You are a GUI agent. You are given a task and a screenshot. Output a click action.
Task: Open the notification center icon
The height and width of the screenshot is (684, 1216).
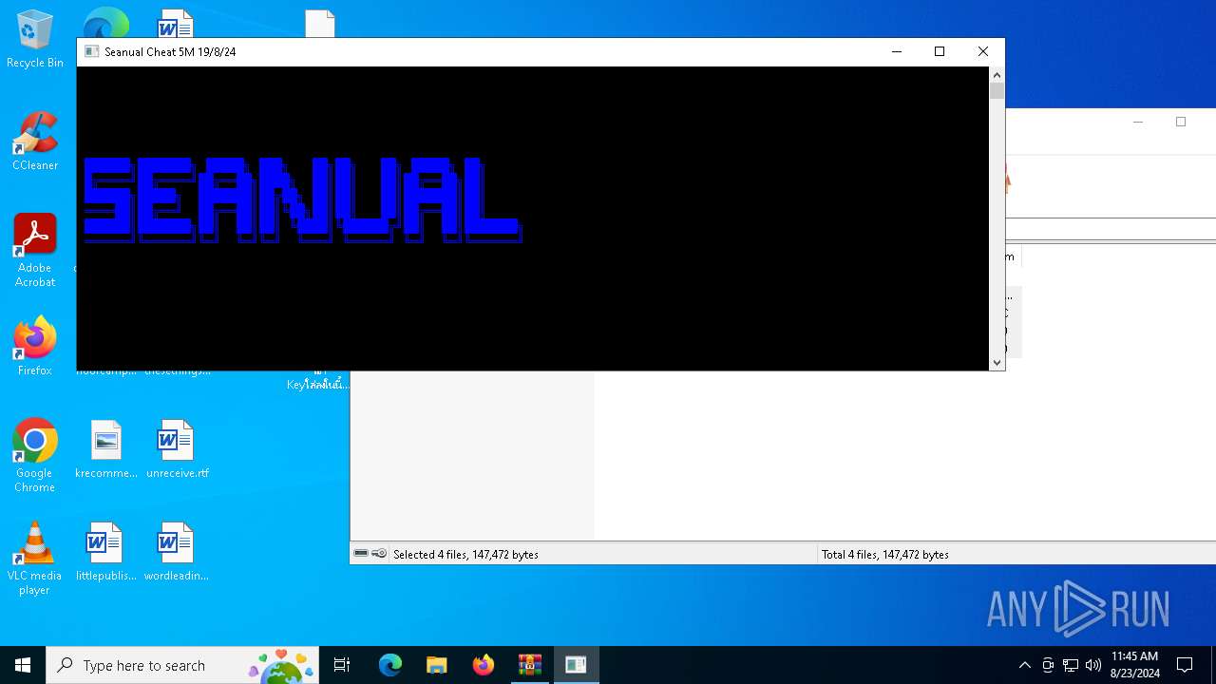coord(1185,665)
